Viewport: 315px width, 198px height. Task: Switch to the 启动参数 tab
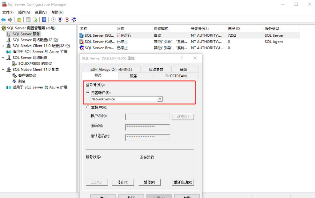click(x=156, y=69)
